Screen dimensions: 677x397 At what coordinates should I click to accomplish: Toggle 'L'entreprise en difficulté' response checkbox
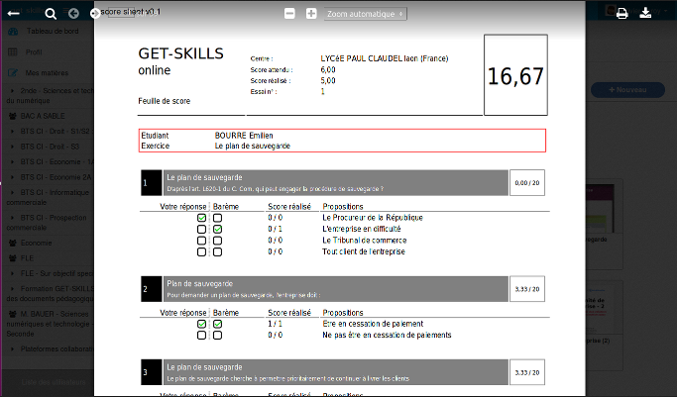tap(202, 229)
